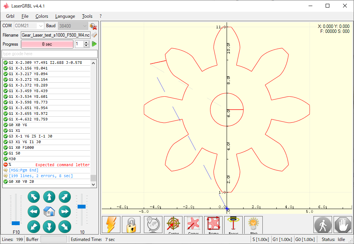The width and height of the screenshot is (354, 244).
Task: Jog down with the down arrow button
Action: pos(49,227)
